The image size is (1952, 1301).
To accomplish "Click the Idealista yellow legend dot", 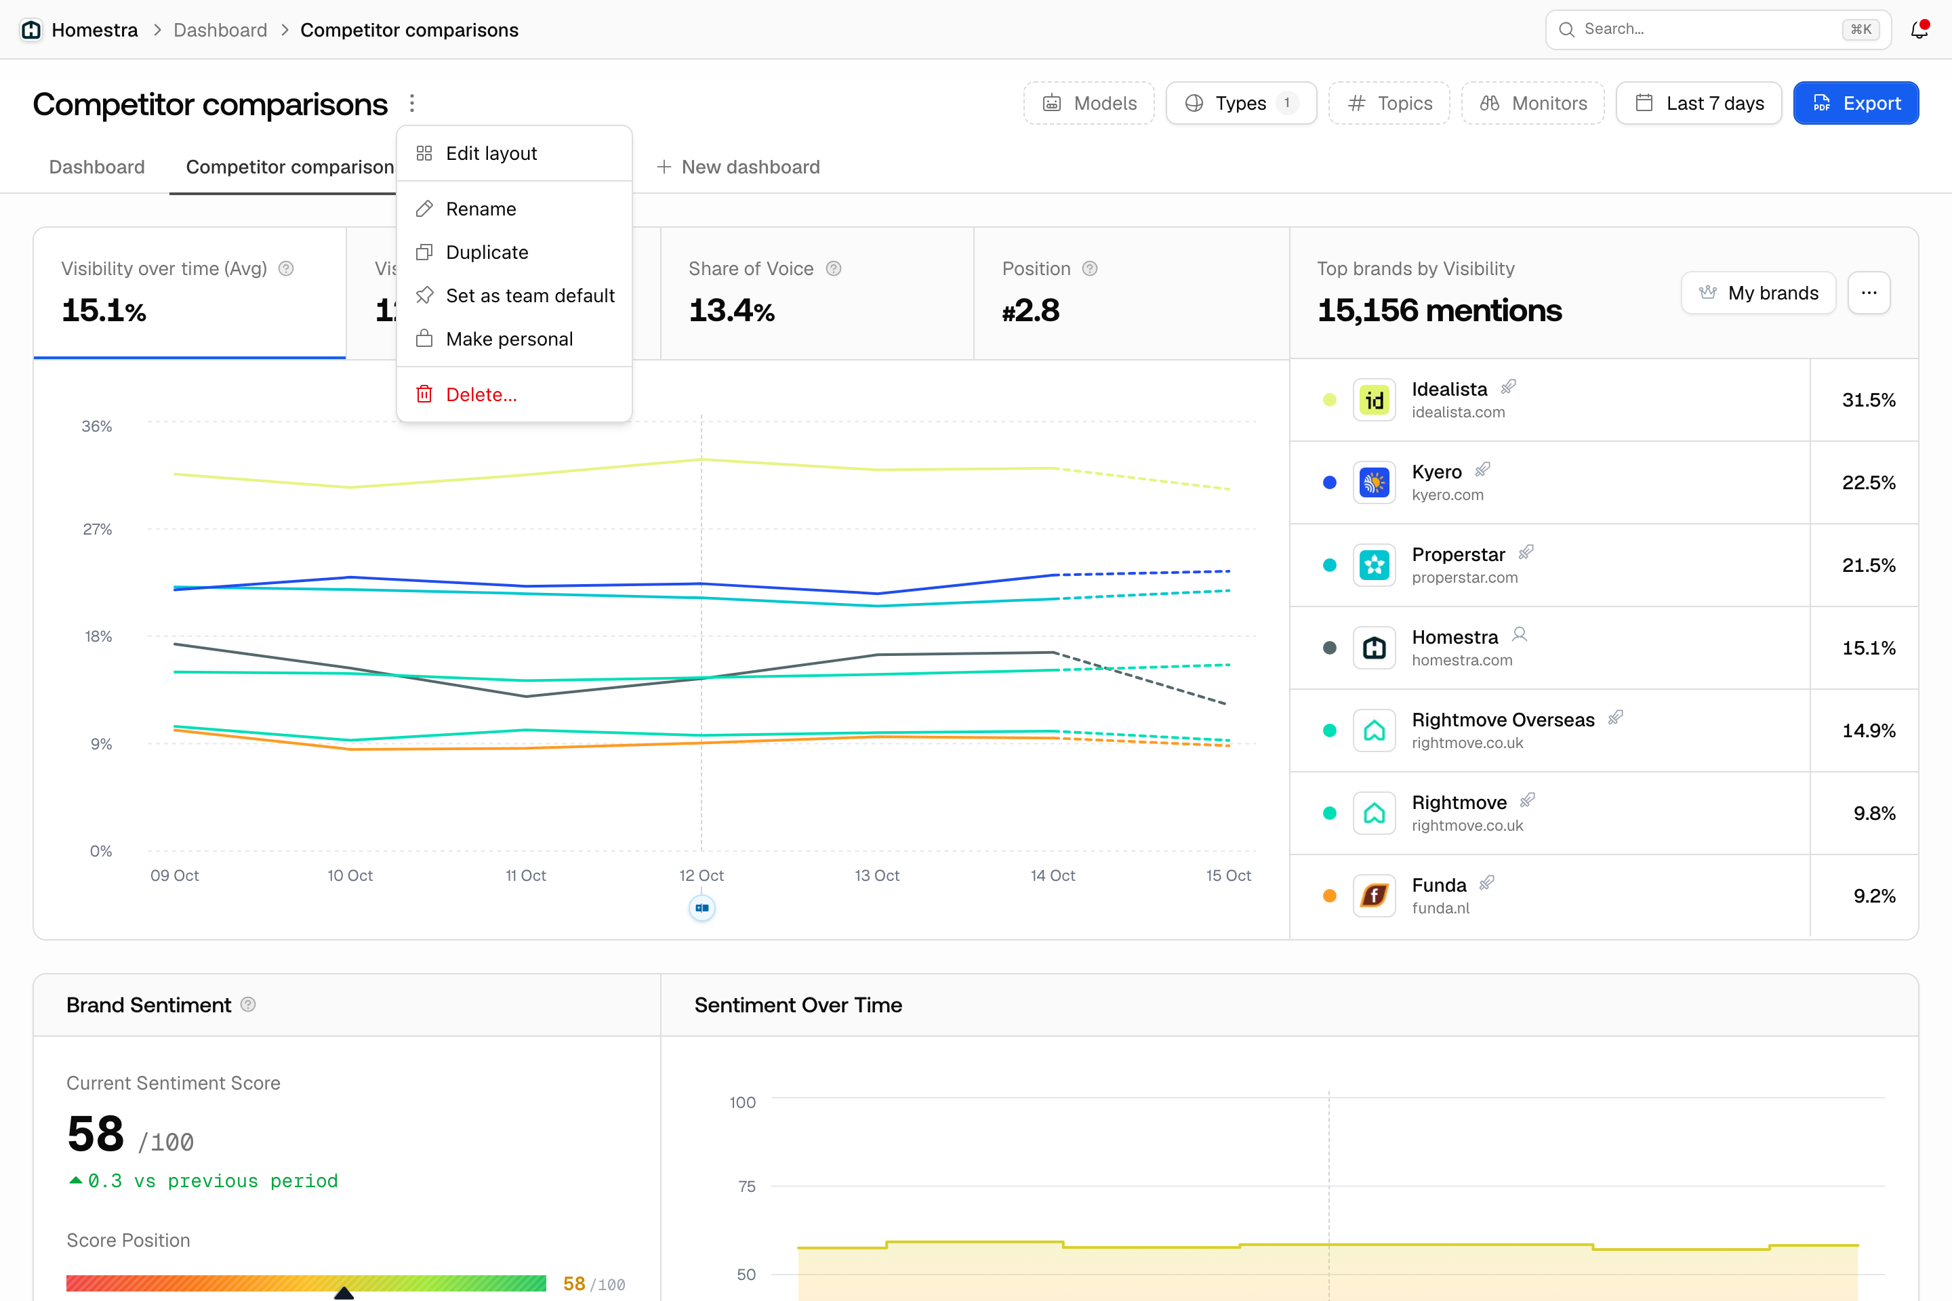I will (x=1330, y=400).
